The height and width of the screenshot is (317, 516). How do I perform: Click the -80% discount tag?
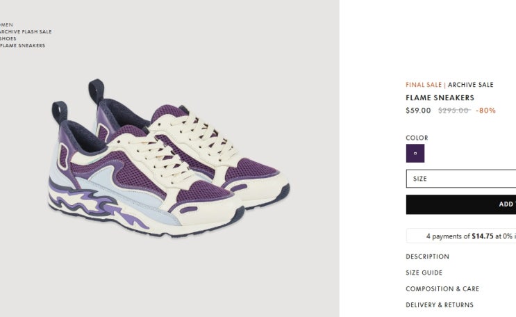tap(485, 111)
